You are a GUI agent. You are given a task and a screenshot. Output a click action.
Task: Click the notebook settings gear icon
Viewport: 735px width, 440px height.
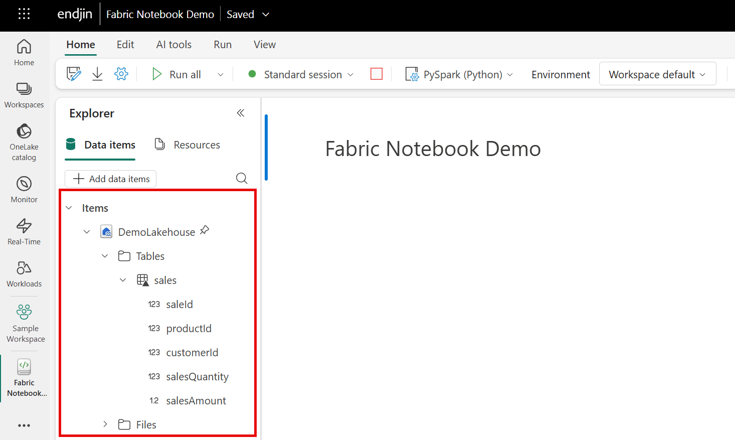pyautogui.click(x=121, y=74)
